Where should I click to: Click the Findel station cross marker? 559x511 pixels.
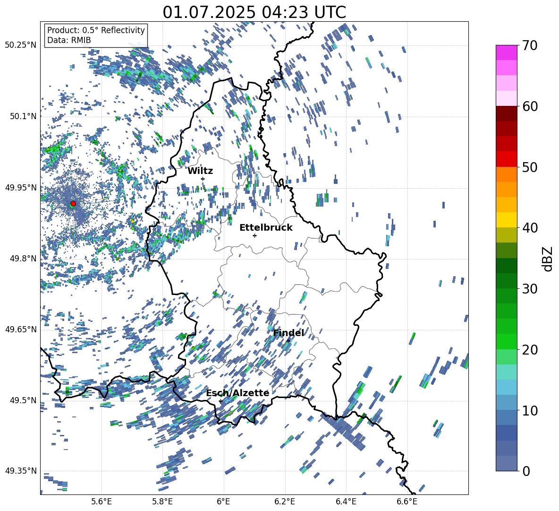[288, 341]
